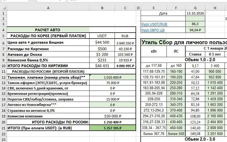This screenshot has height=142, width=227.
Task: Select grand total cell 5 257 395 ₽
Action: (112, 128)
